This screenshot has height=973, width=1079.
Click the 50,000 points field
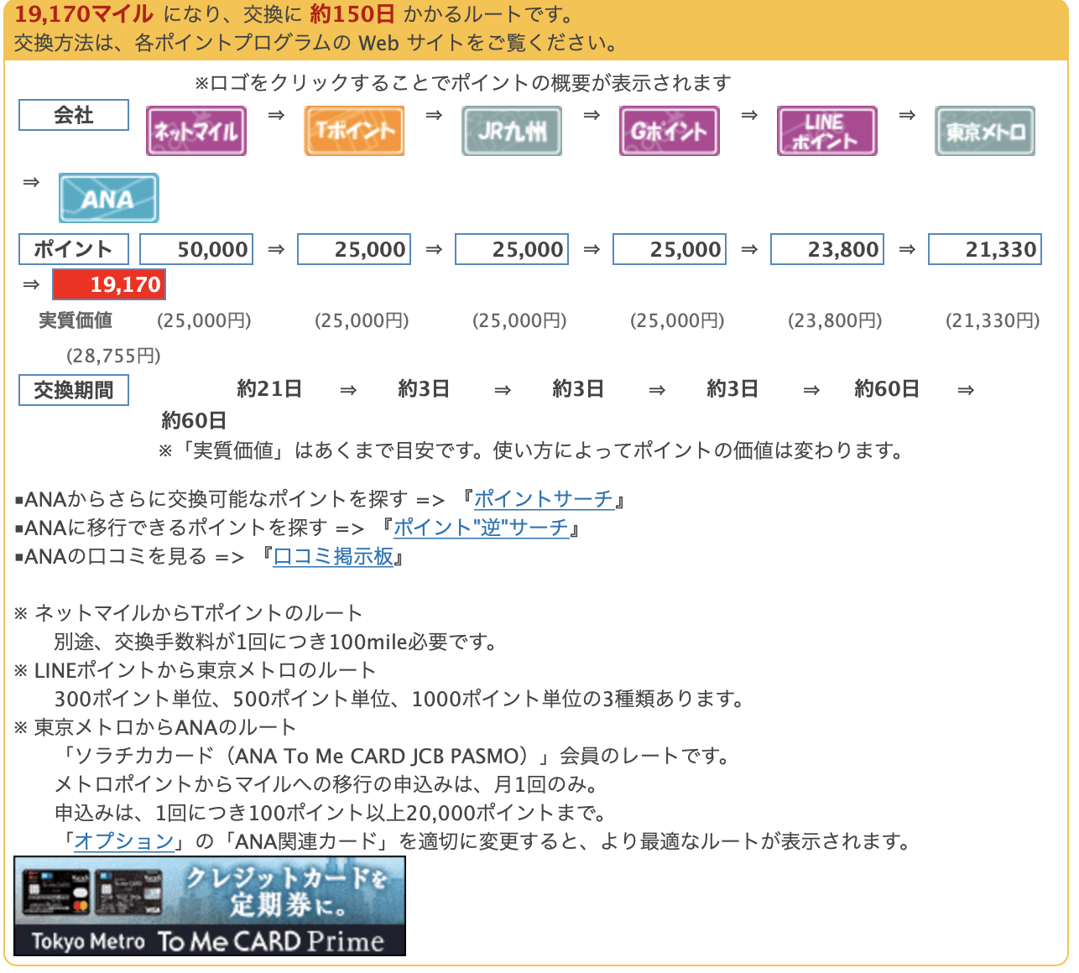coord(196,249)
